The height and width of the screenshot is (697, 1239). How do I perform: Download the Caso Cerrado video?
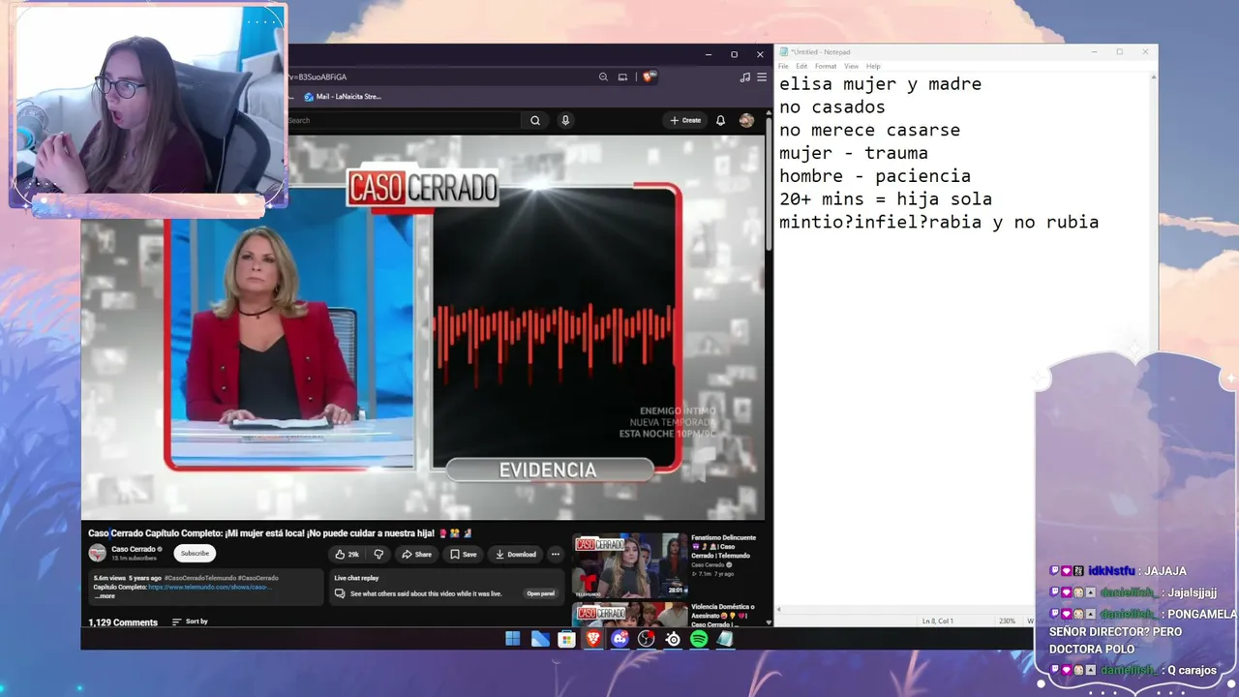(515, 554)
